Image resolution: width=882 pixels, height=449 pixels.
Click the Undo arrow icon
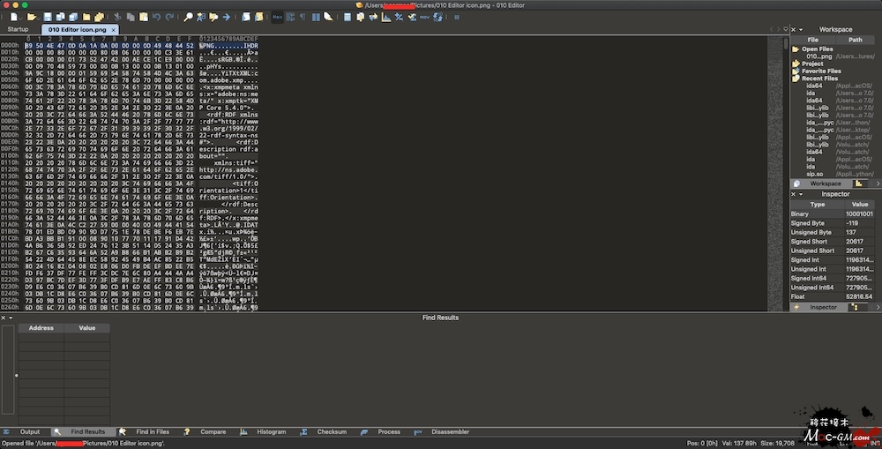click(156, 17)
